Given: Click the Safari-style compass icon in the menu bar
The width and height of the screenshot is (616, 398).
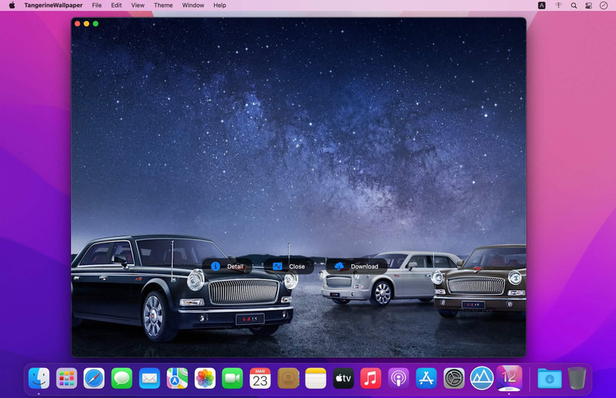Looking at the screenshot, I should click(604, 5).
